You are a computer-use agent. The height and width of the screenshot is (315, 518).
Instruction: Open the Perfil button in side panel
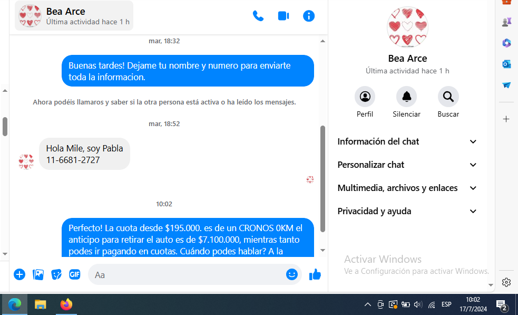[x=365, y=97]
